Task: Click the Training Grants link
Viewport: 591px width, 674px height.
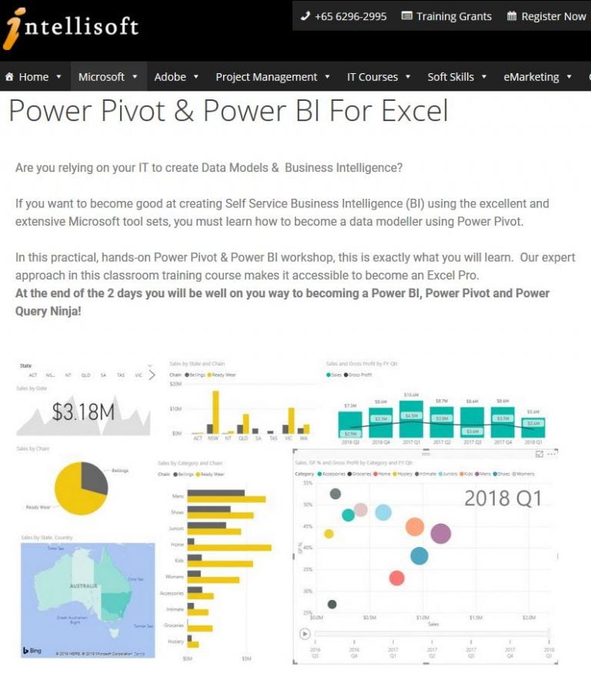Action: point(454,16)
